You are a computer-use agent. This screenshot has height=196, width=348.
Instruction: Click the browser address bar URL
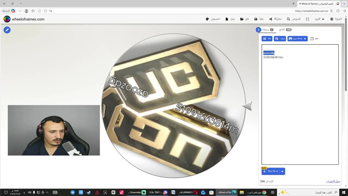point(311,11)
